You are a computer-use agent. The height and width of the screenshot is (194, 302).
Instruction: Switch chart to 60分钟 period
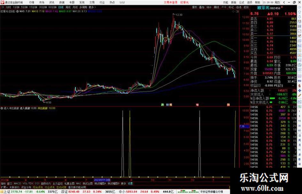pyautogui.click(x=52, y=7)
